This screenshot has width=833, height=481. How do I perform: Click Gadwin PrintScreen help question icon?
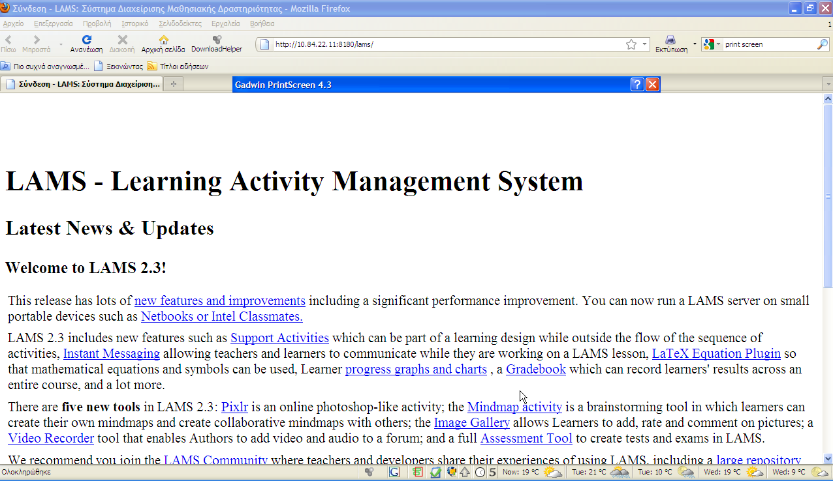[637, 85]
